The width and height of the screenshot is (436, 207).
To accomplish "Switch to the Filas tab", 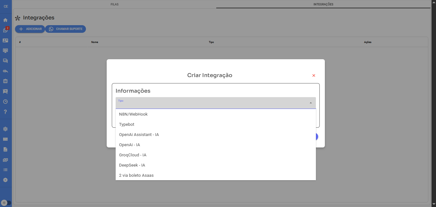I will click(114, 4).
